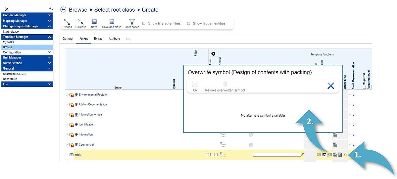Expand the Environmental Footprint tree node
Screen dimensions: 397x179
coord(67,95)
